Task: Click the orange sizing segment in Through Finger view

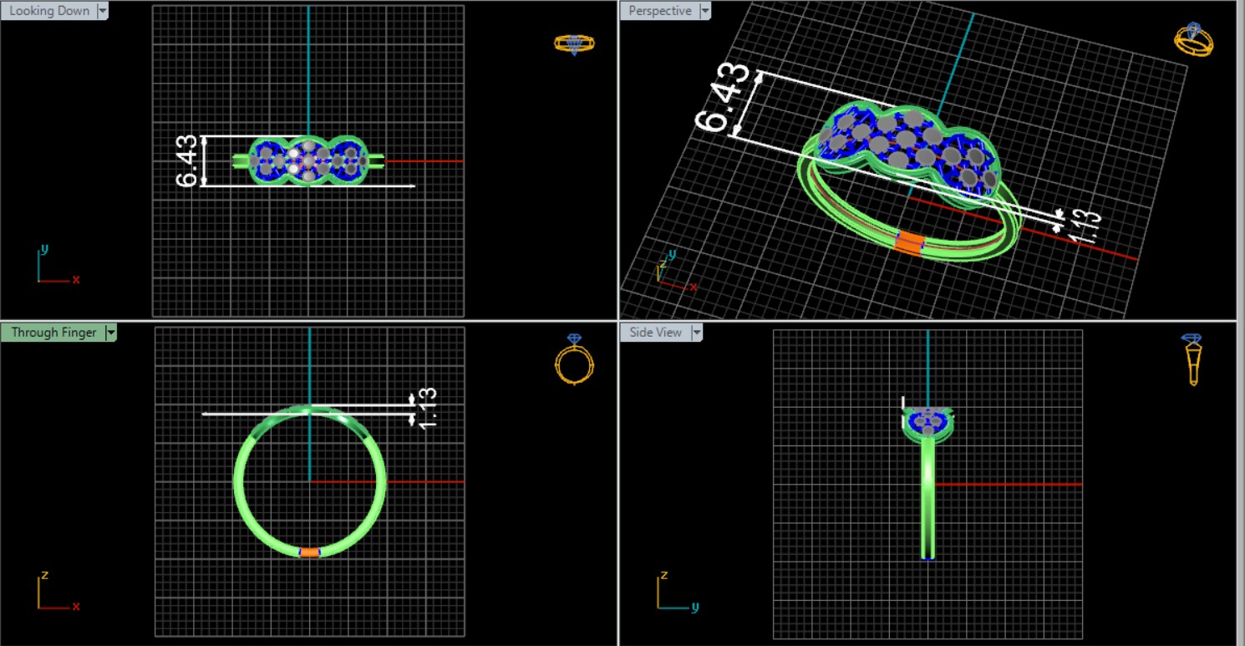Action: coord(309,552)
